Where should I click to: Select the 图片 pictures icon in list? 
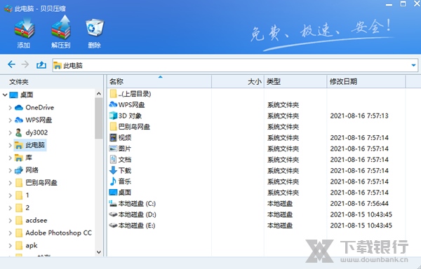click(113, 149)
